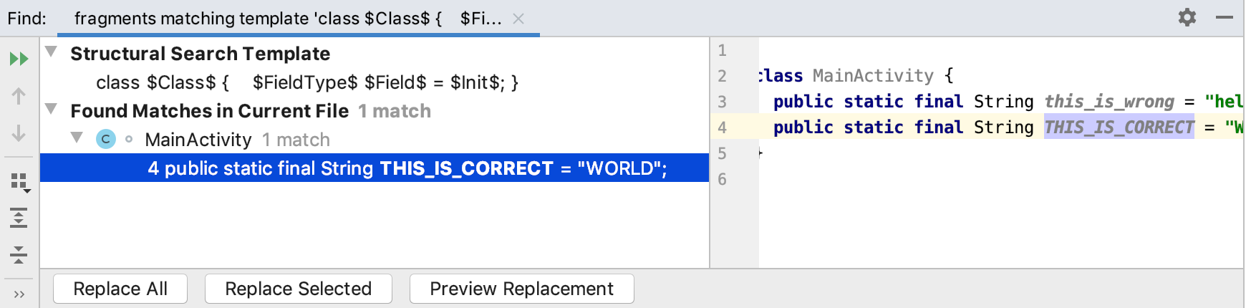Screen dimensions: 1246x308
Task: Click the Replace All button
Action: (120, 289)
